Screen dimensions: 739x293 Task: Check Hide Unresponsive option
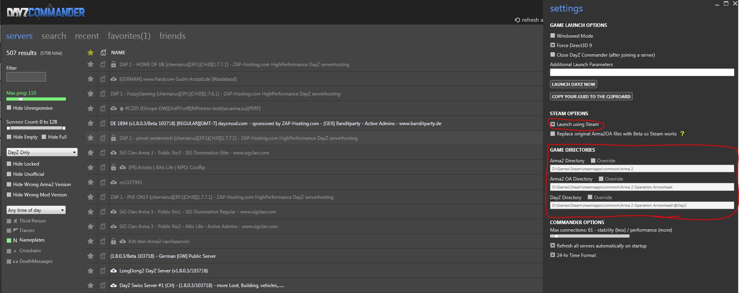[x=9, y=108]
